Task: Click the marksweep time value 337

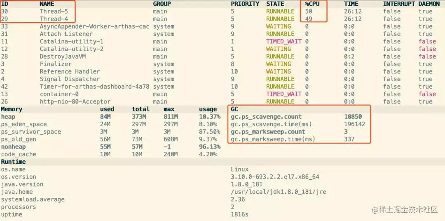Action: [349, 139]
